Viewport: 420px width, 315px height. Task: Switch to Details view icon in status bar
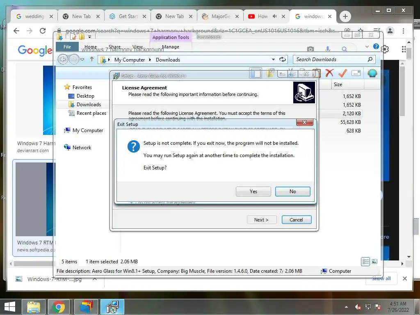tap(365, 261)
